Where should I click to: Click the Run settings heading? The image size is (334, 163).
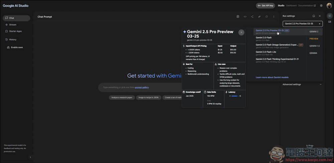[289, 16]
